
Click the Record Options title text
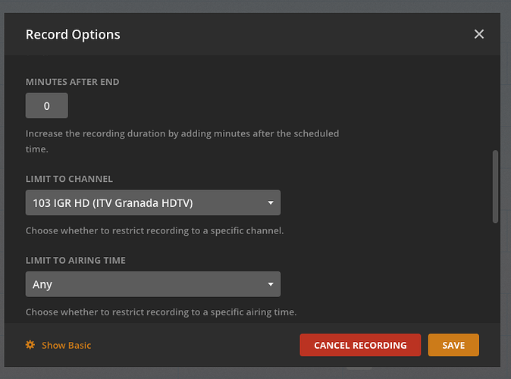click(73, 34)
